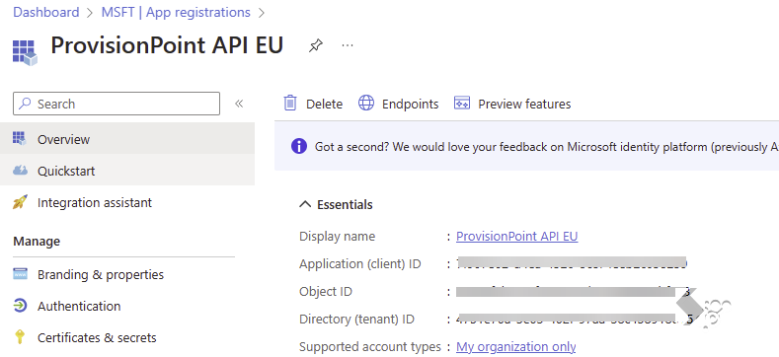Open the ProvisionPoint API EU display name link

click(517, 237)
